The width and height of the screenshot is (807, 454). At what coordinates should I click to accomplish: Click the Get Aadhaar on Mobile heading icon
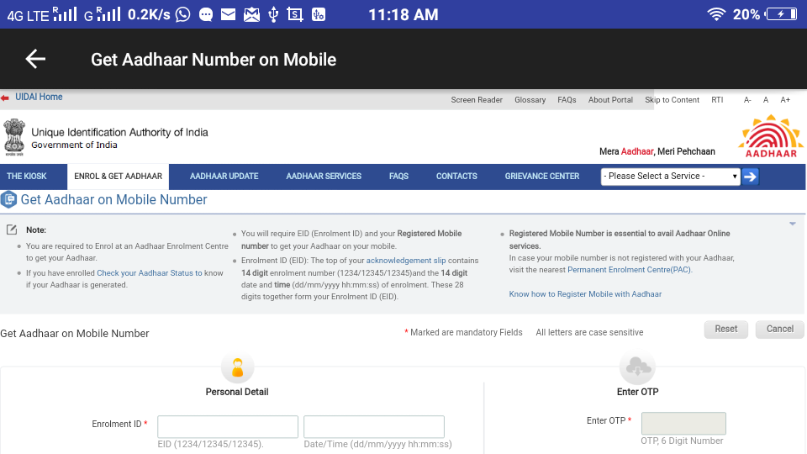pos(8,200)
